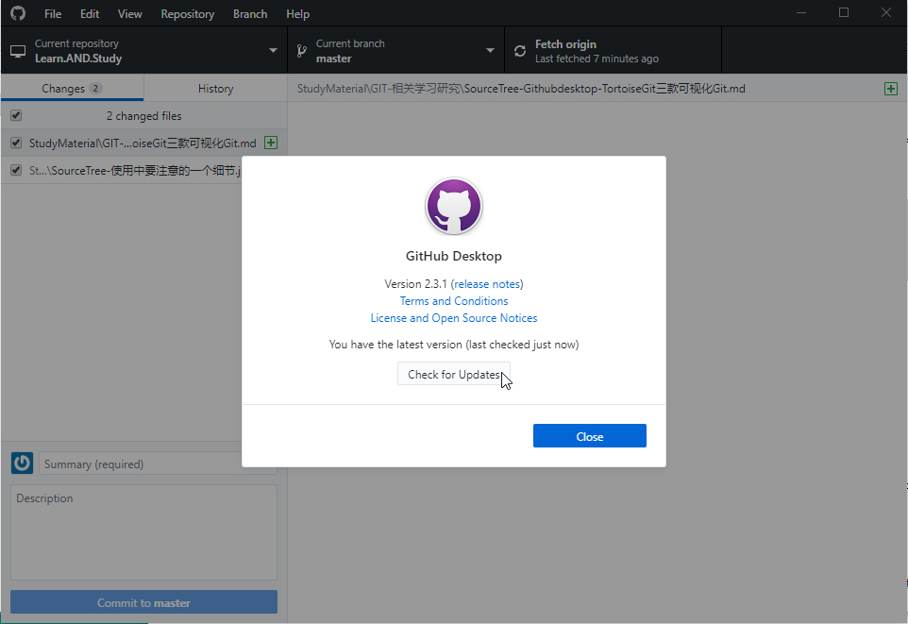Open the Repository menu

(x=187, y=13)
